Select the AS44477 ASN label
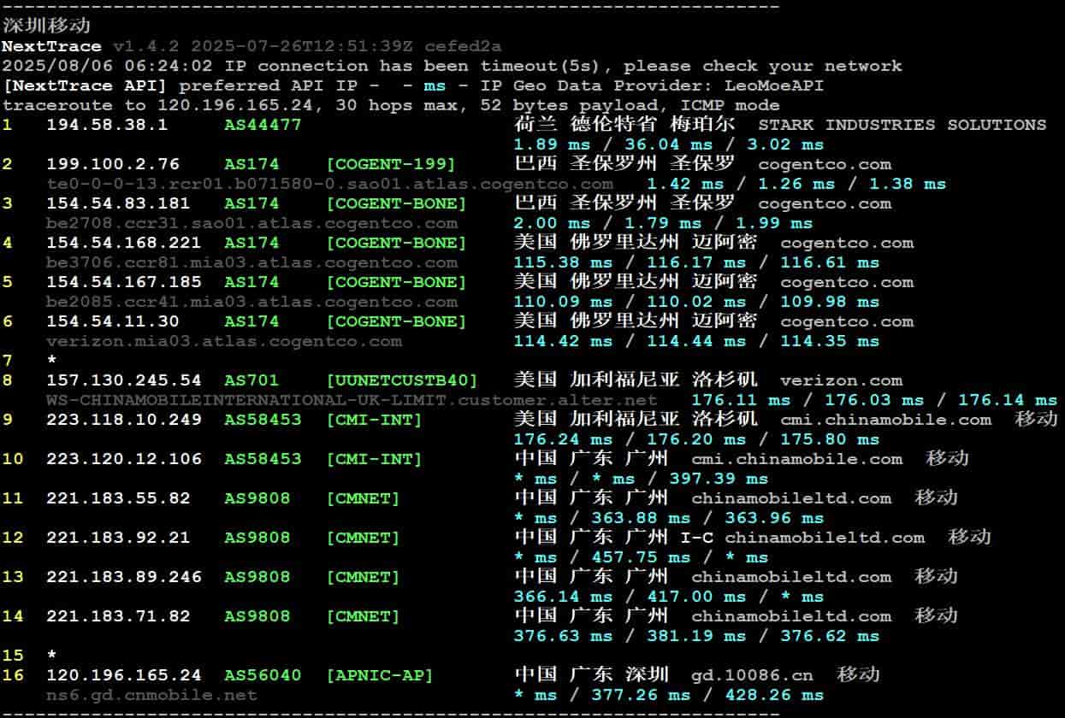This screenshot has width=1065, height=718. click(x=263, y=125)
